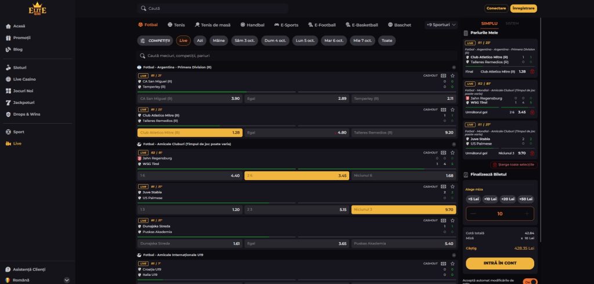594x284 pixels.
Task: Open stats icon for Jahn Regensburg match
Action: [443, 153]
